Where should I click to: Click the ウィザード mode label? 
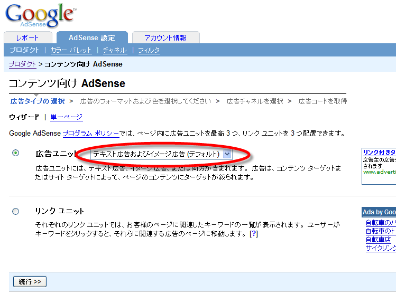(x=24, y=117)
